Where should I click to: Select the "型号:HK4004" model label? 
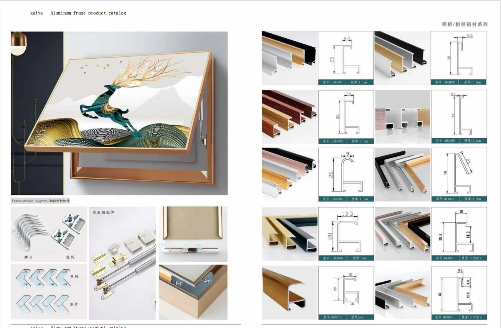(x=445, y=141)
